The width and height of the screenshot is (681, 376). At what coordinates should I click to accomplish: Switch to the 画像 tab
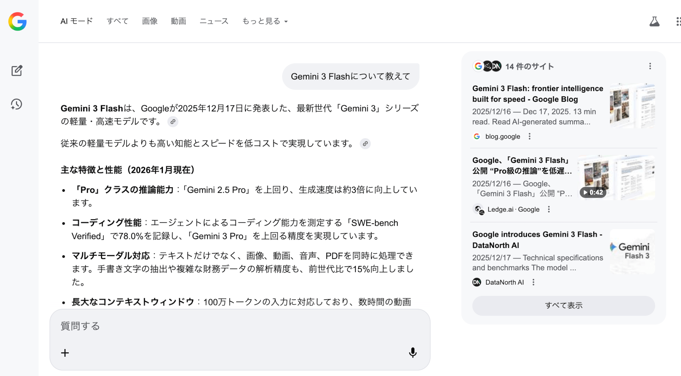pos(150,21)
